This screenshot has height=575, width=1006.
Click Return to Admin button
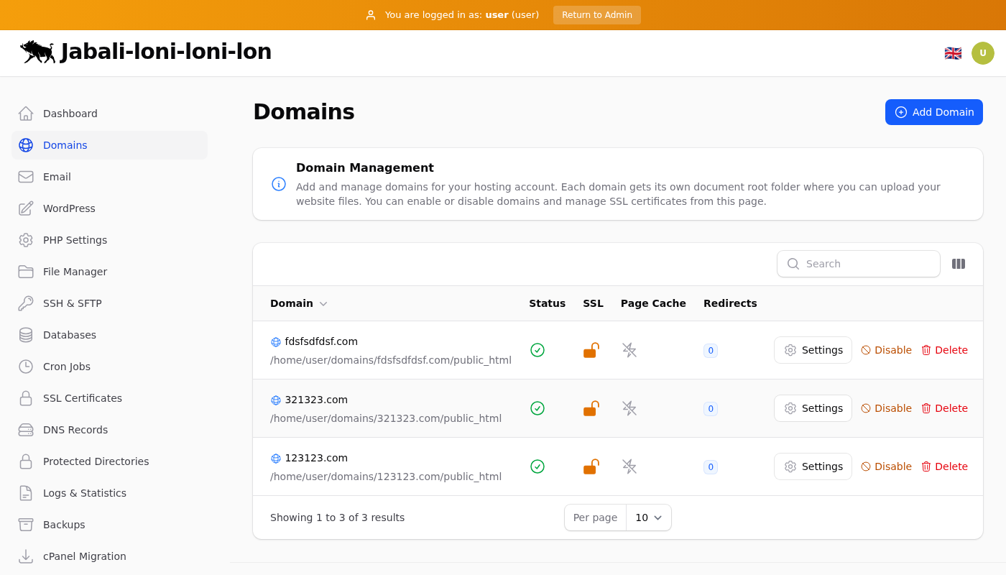pyautogui.click(x=596, y=15)
